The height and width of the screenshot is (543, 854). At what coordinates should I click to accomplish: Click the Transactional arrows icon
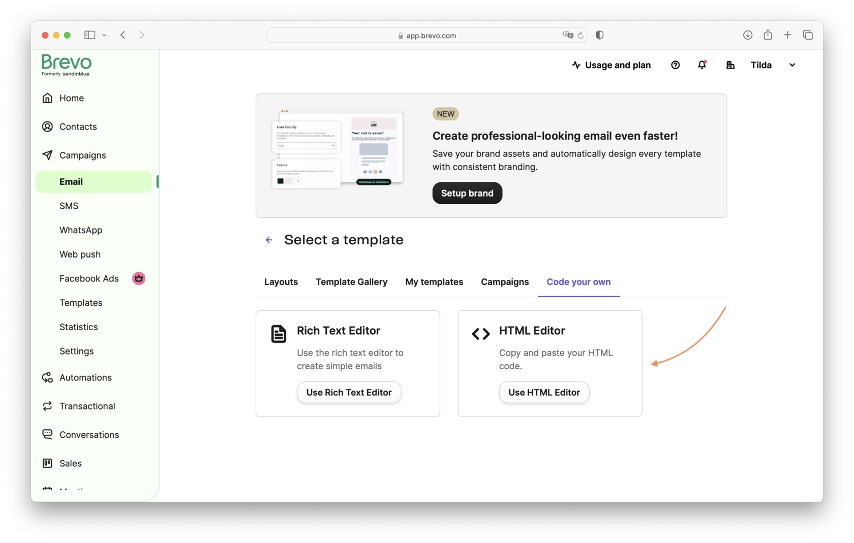coord(47,406)
